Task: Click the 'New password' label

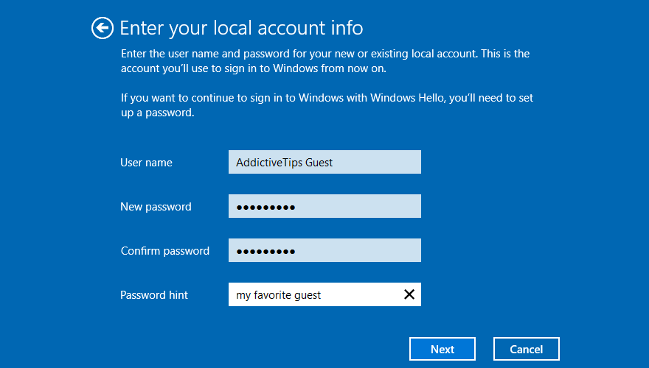Action: 156,207
